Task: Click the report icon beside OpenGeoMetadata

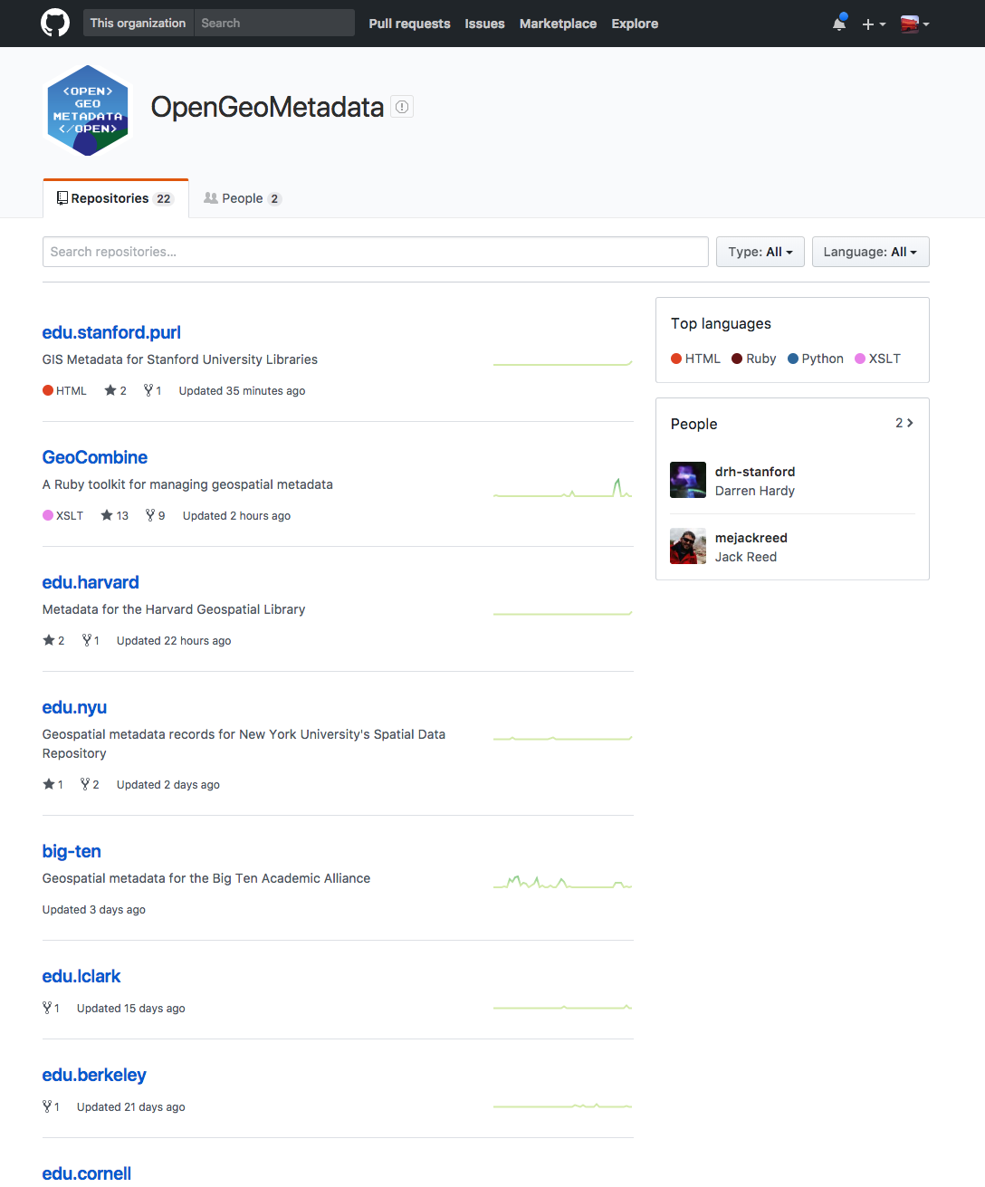Action: click(x=402, y=107)
